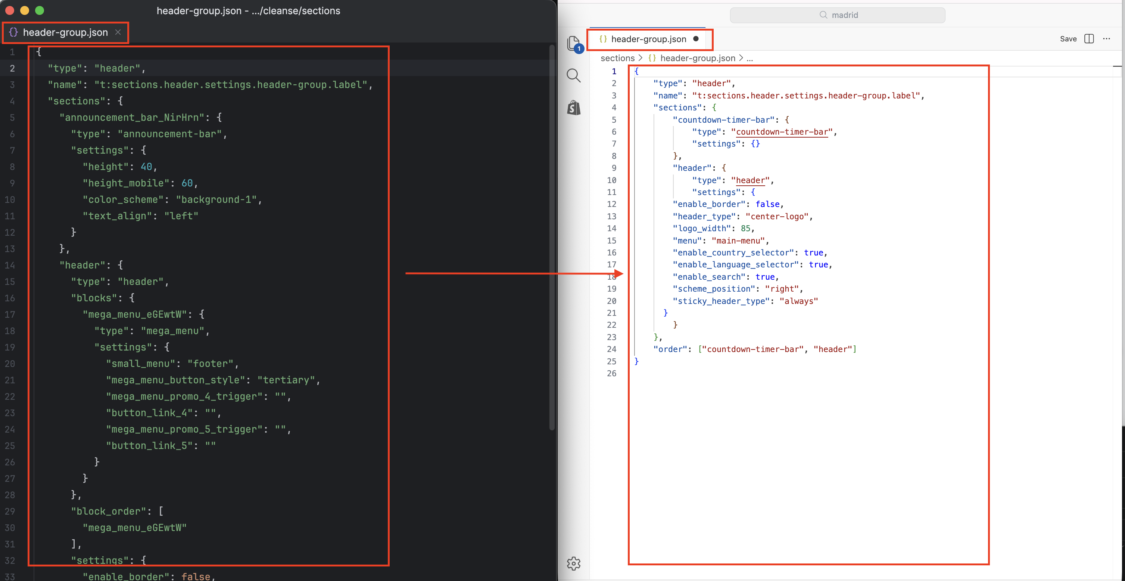1125x581 pixels.
Task: Open the Search icon in right editor sidebar
Action: point(573,75)
